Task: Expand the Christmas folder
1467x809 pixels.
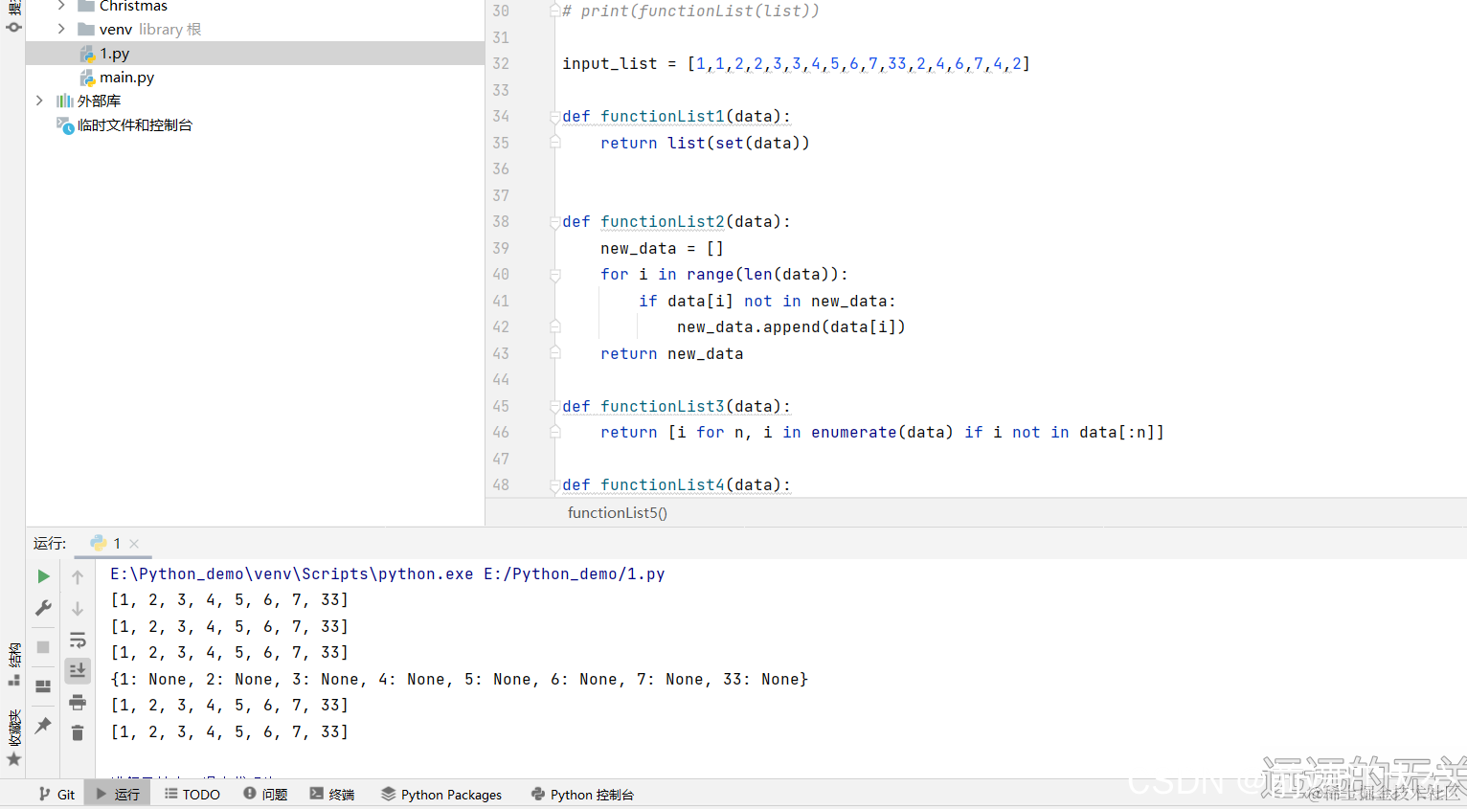Action: click(61, 6)
